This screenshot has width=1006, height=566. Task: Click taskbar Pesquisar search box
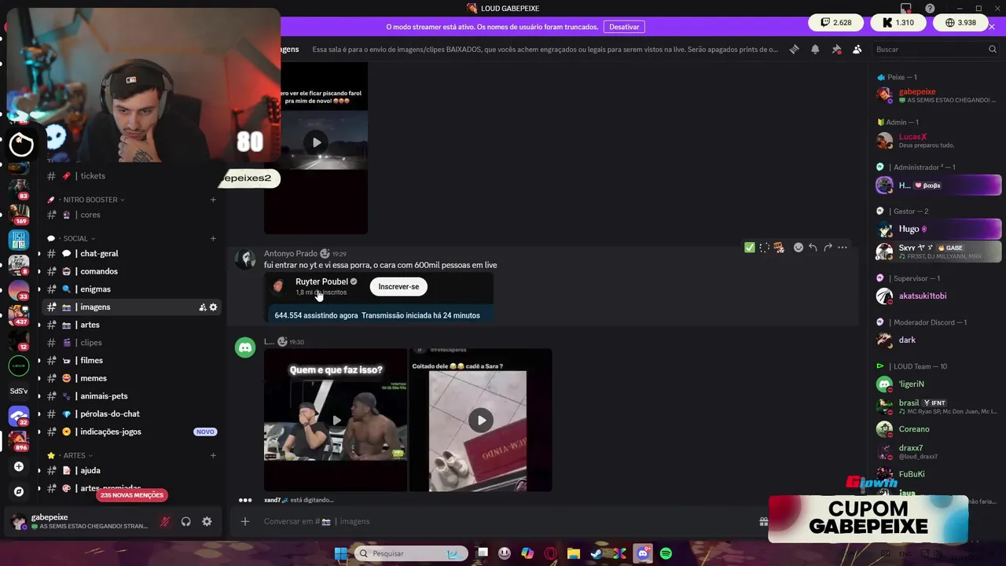click(409, 553)
